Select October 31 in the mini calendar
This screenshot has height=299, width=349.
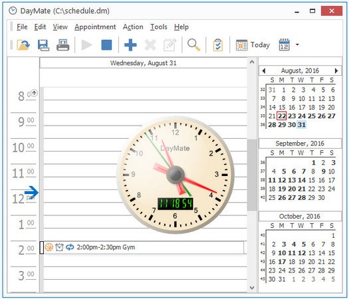[282, 279]
